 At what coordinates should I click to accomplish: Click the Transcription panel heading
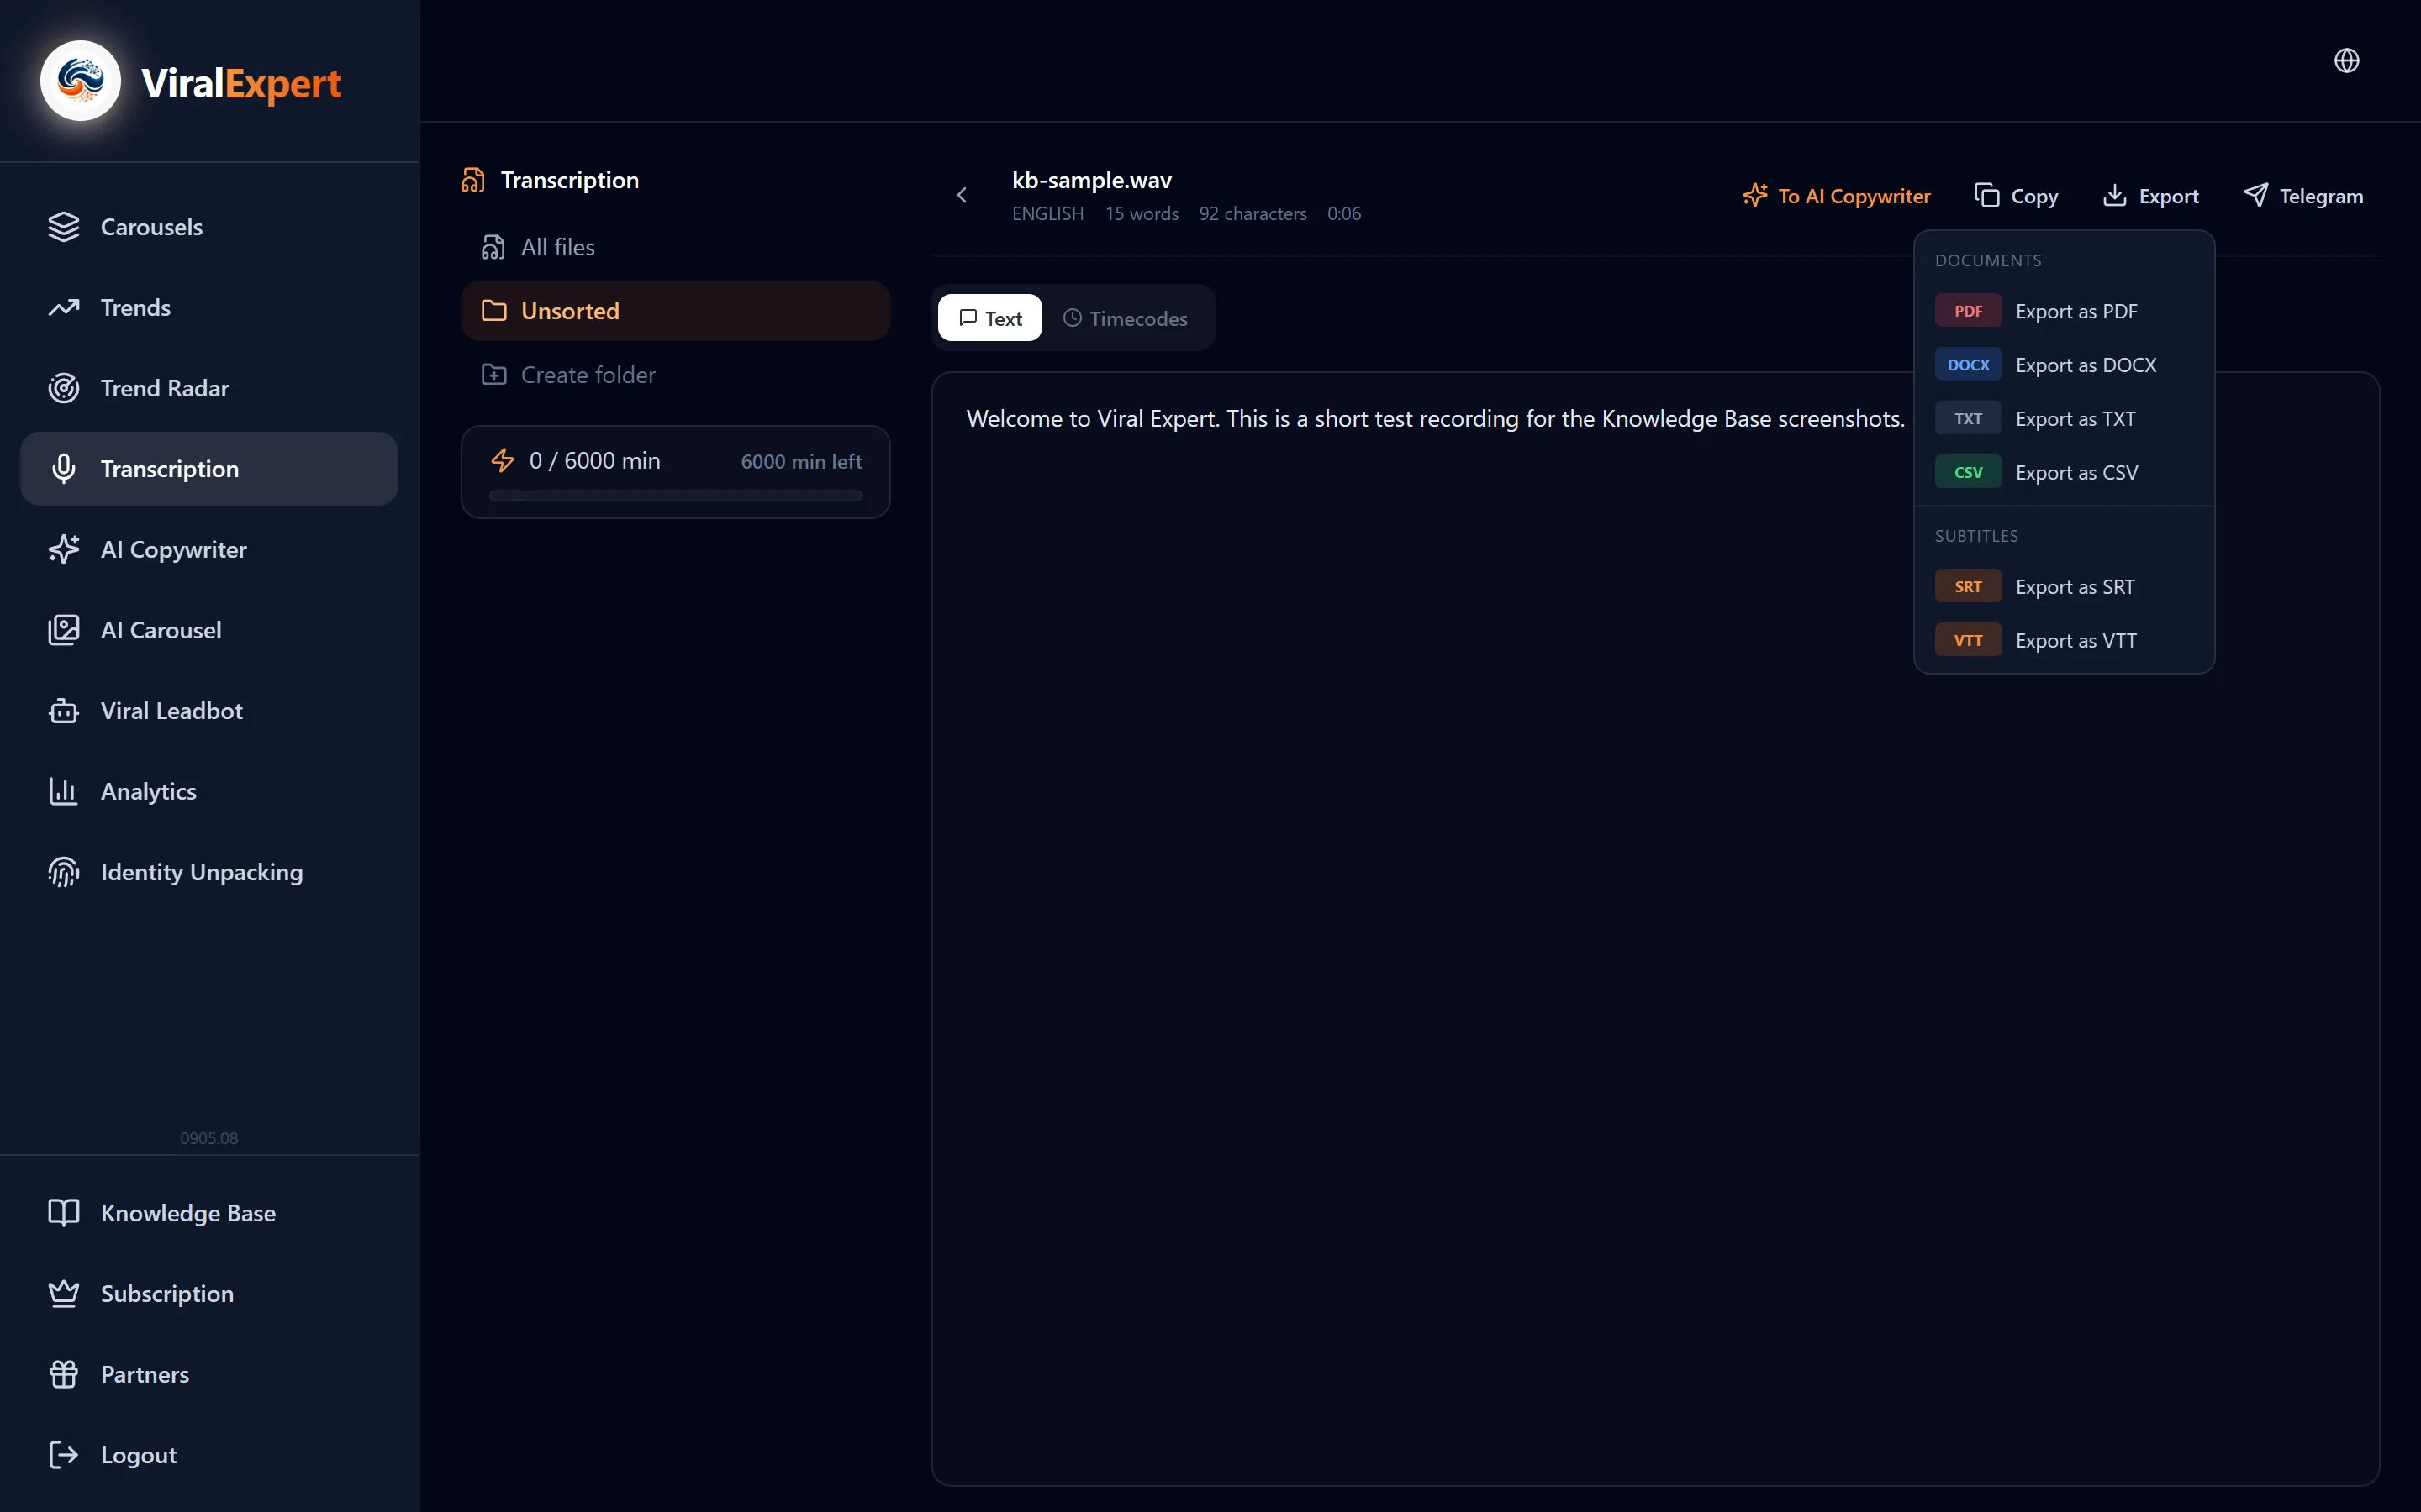(x=569, y=180)
